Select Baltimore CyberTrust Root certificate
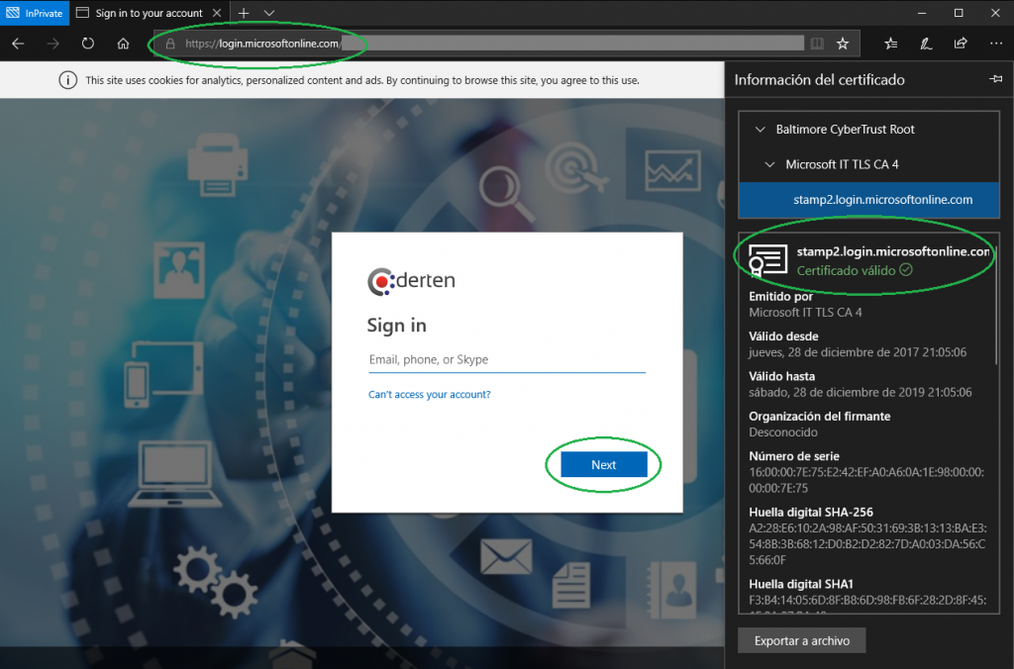Viewport: 1014px width, 669px height. [846, 130]
